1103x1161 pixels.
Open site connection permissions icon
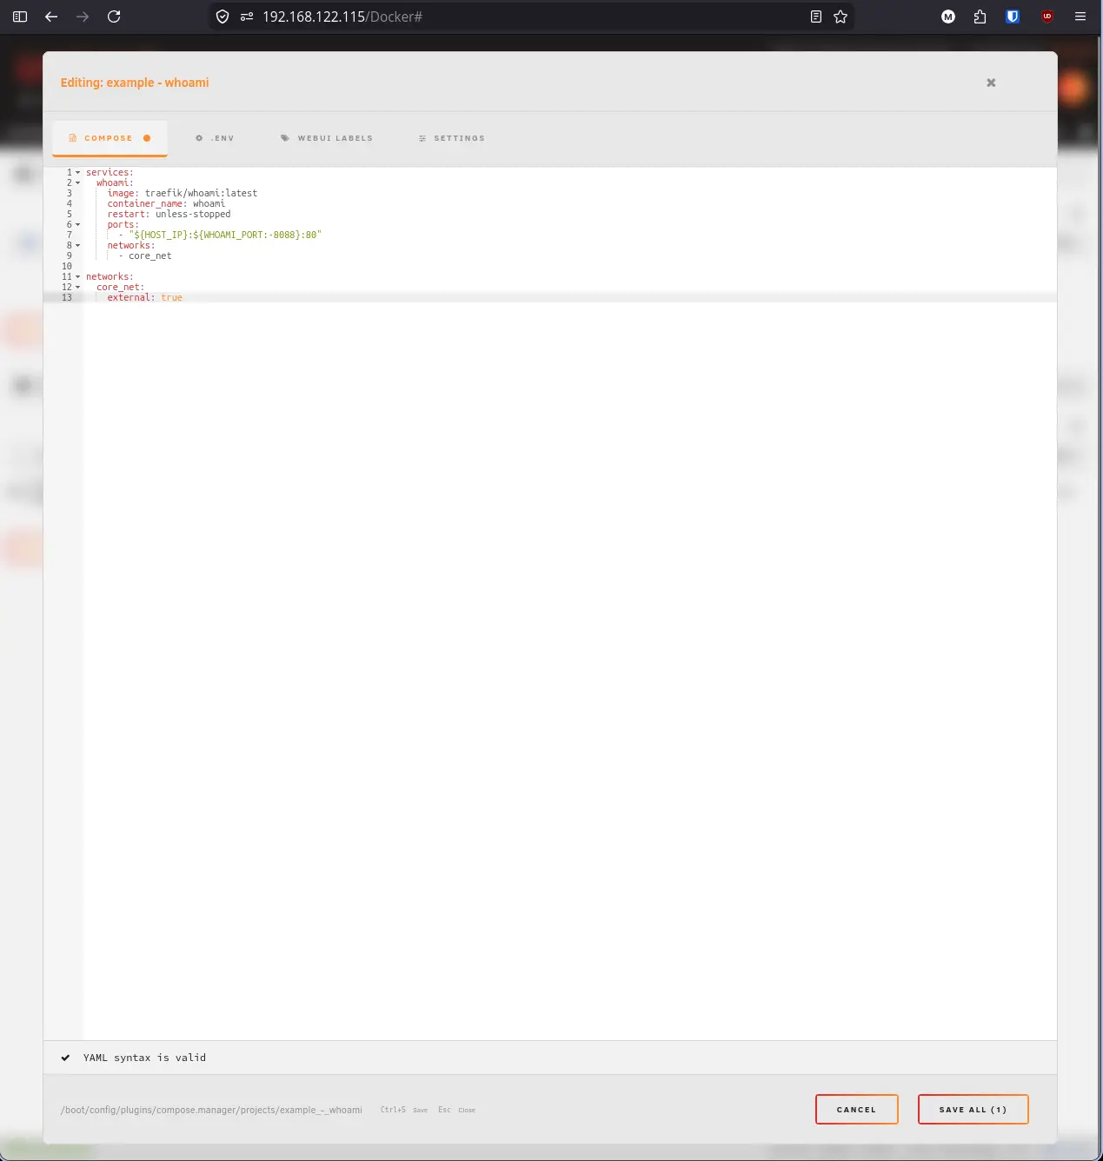[x=247, y=17]
